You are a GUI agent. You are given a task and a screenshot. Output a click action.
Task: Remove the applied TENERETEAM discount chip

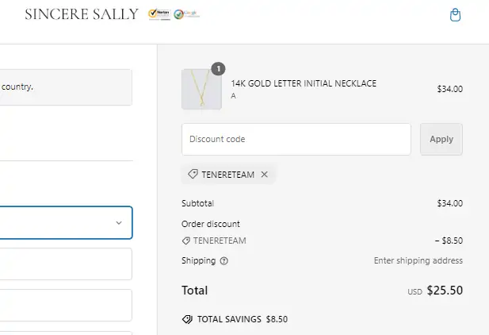265,175
